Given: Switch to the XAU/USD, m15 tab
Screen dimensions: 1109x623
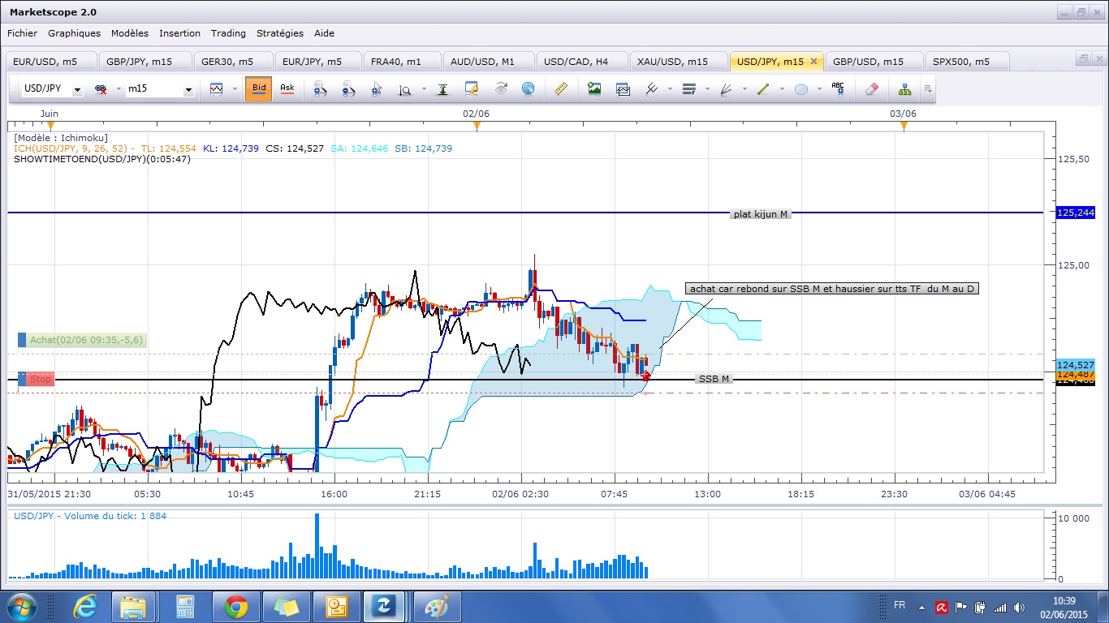Looking at the screenshot, I should point(671,62).
